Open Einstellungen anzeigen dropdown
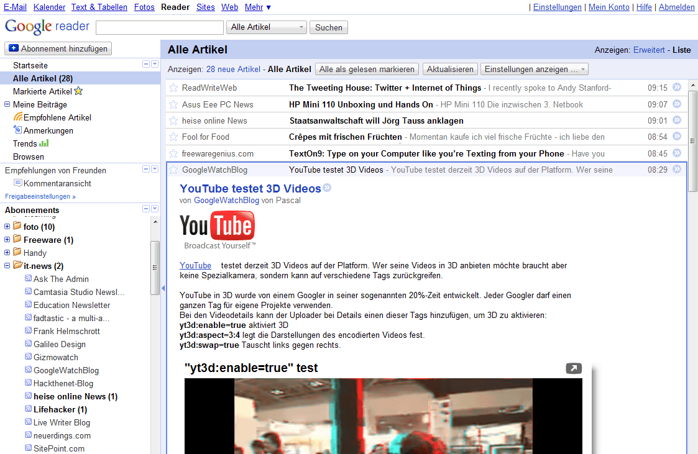 pos(535,70)
